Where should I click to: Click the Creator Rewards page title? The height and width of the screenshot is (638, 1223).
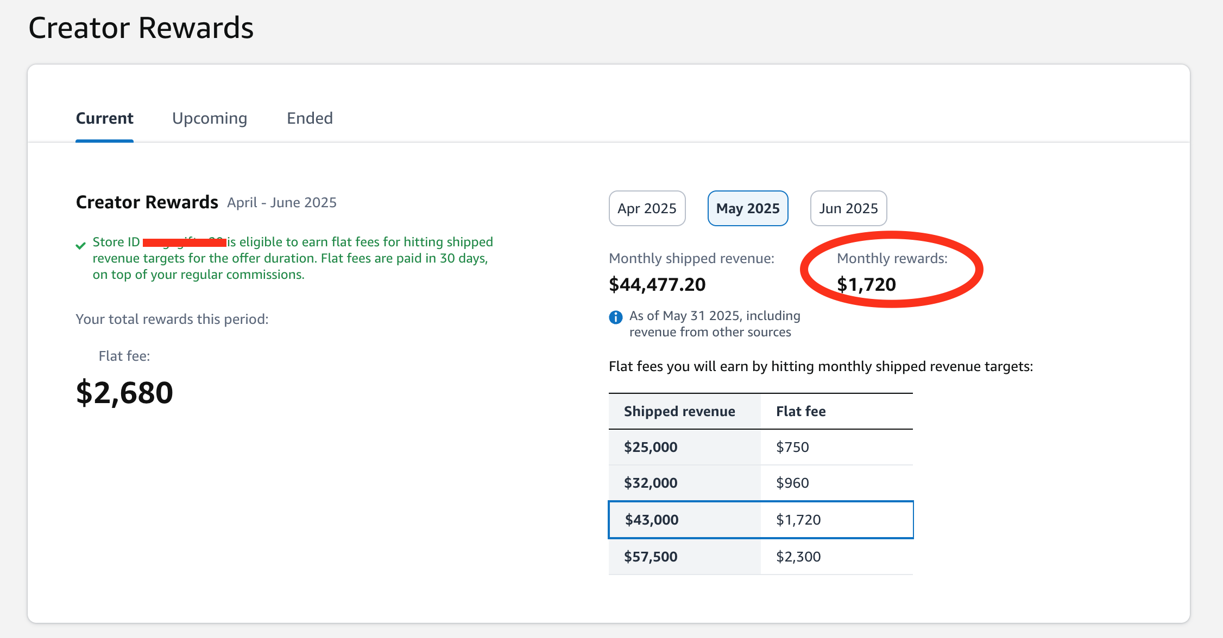coord(141,28)
